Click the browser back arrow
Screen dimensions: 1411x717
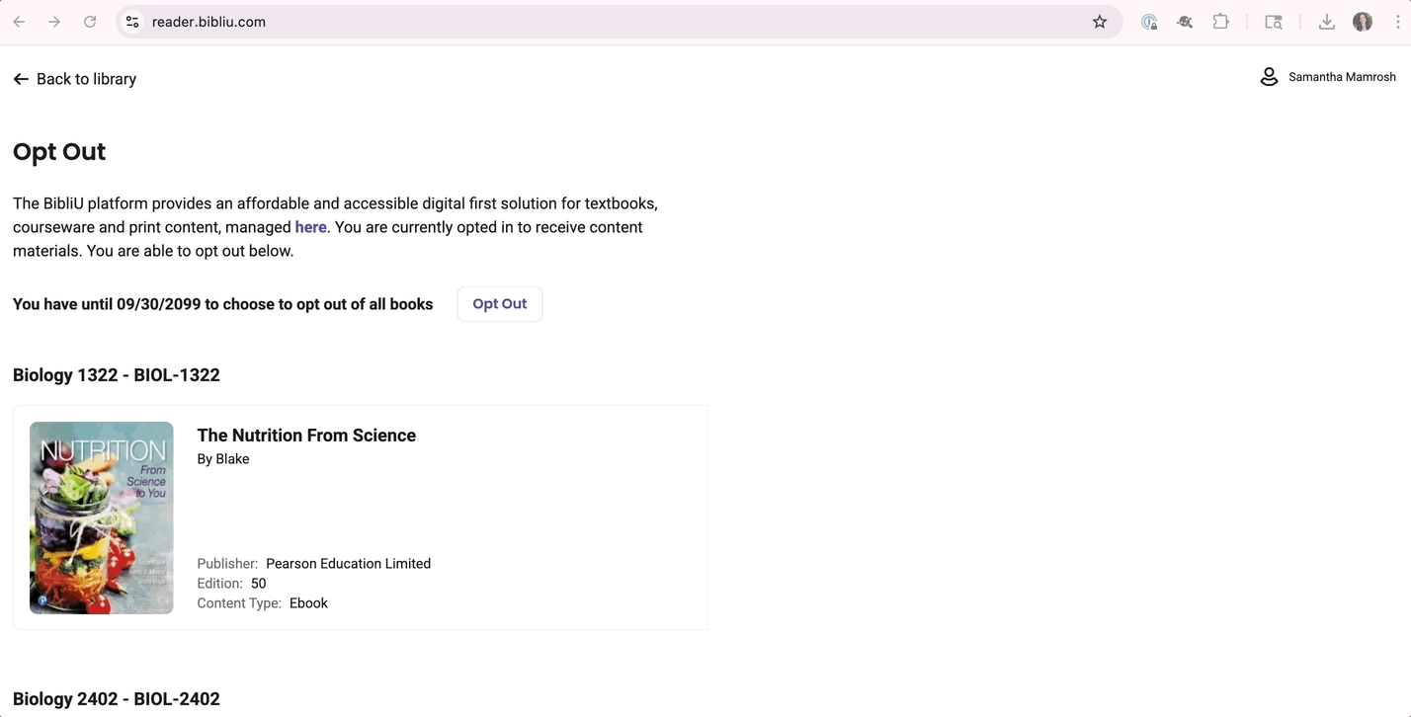pyautogui.click(x=19, y=22)
